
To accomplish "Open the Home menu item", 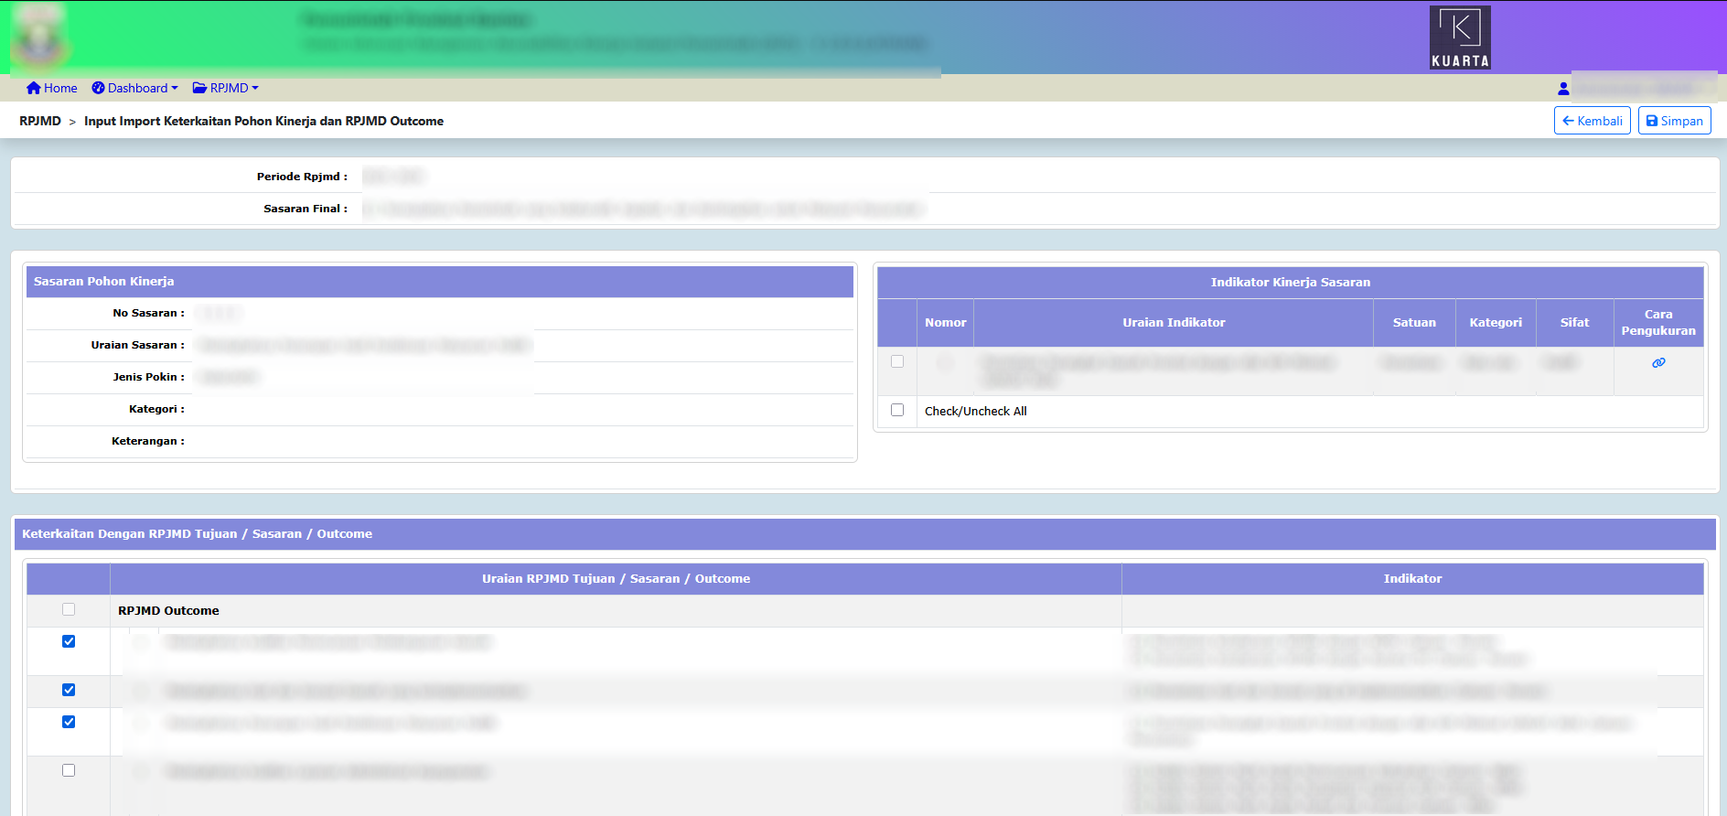I will click(x=60, y=89).
